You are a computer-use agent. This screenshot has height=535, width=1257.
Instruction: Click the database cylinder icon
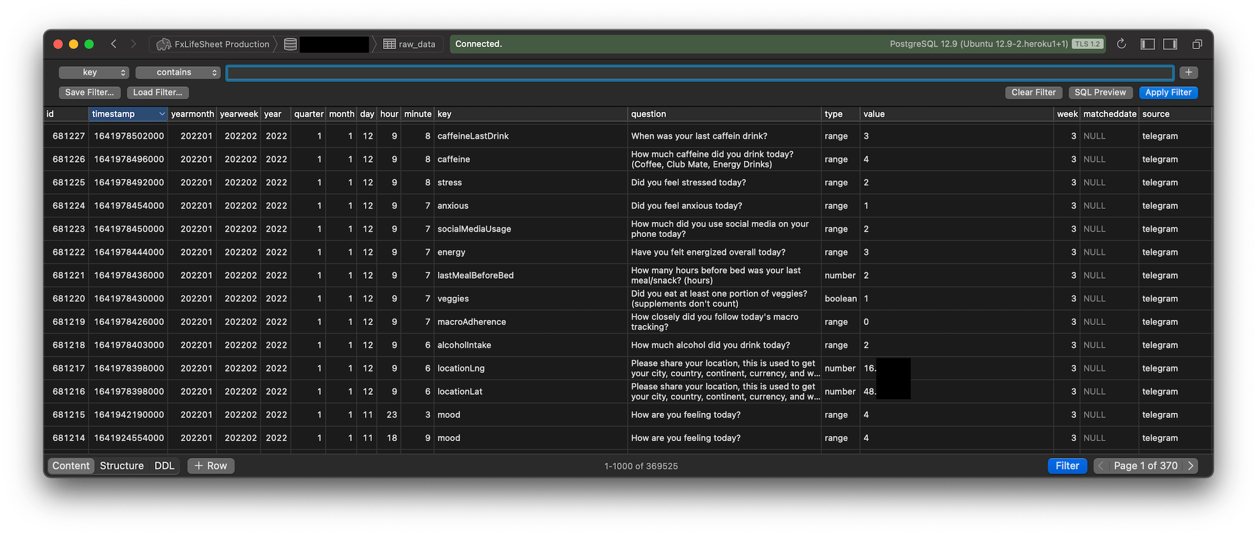point(290,44)
